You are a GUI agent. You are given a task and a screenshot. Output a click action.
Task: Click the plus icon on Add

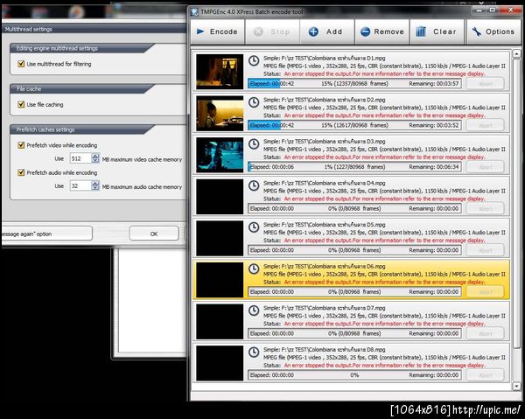[313, 31]
